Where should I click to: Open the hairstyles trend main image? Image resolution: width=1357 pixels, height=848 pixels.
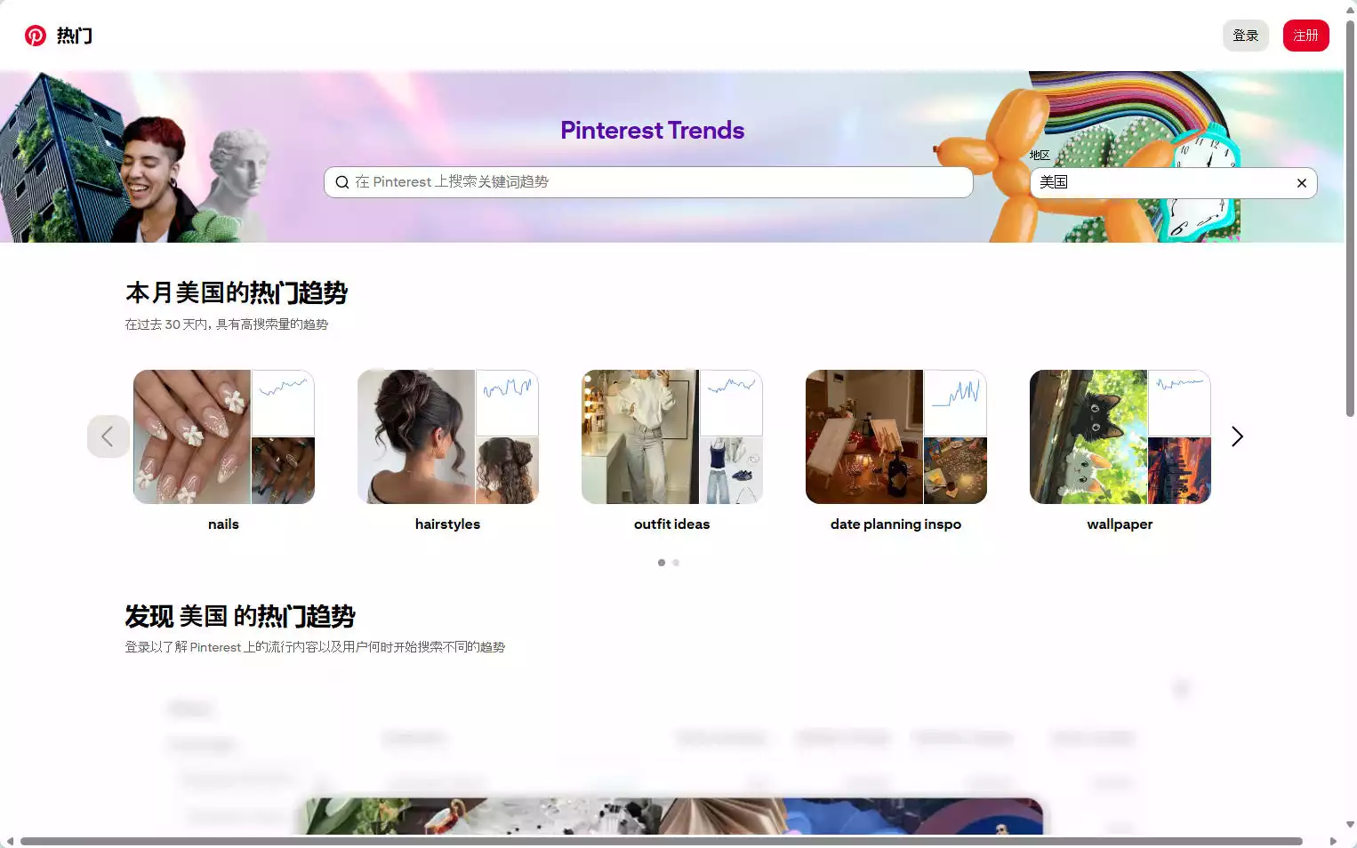[x=416, y=436]
